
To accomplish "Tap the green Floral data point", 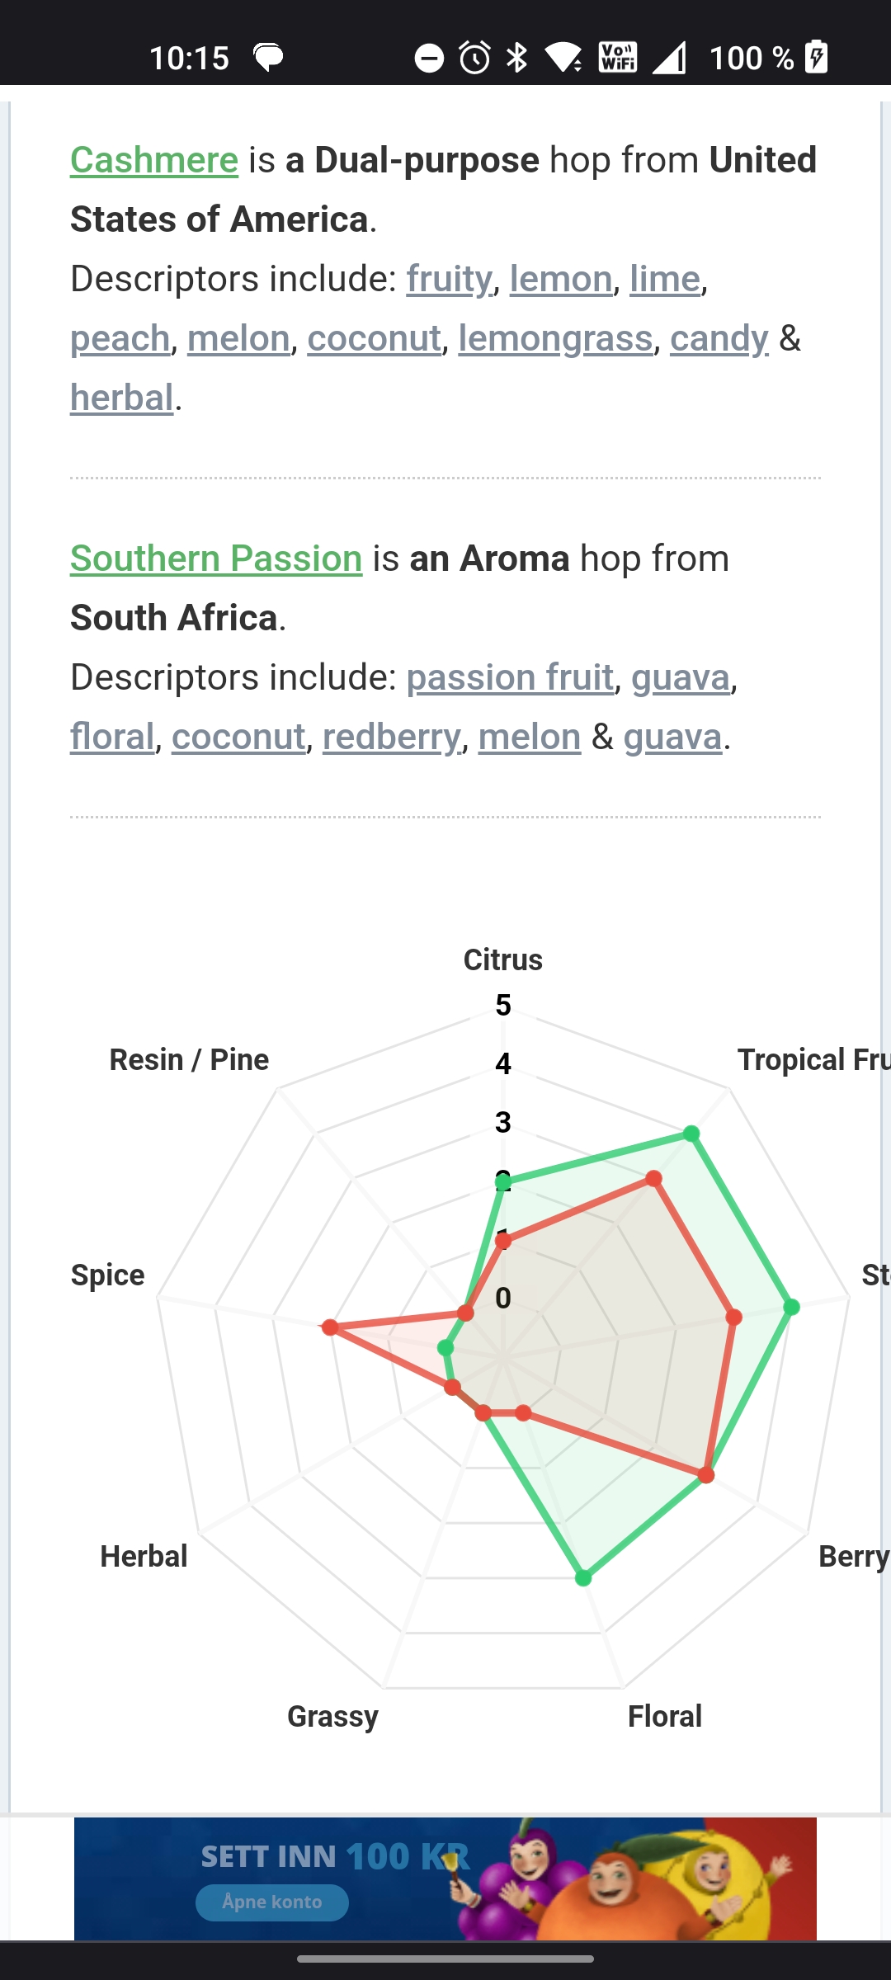I will pos(583,1578).
